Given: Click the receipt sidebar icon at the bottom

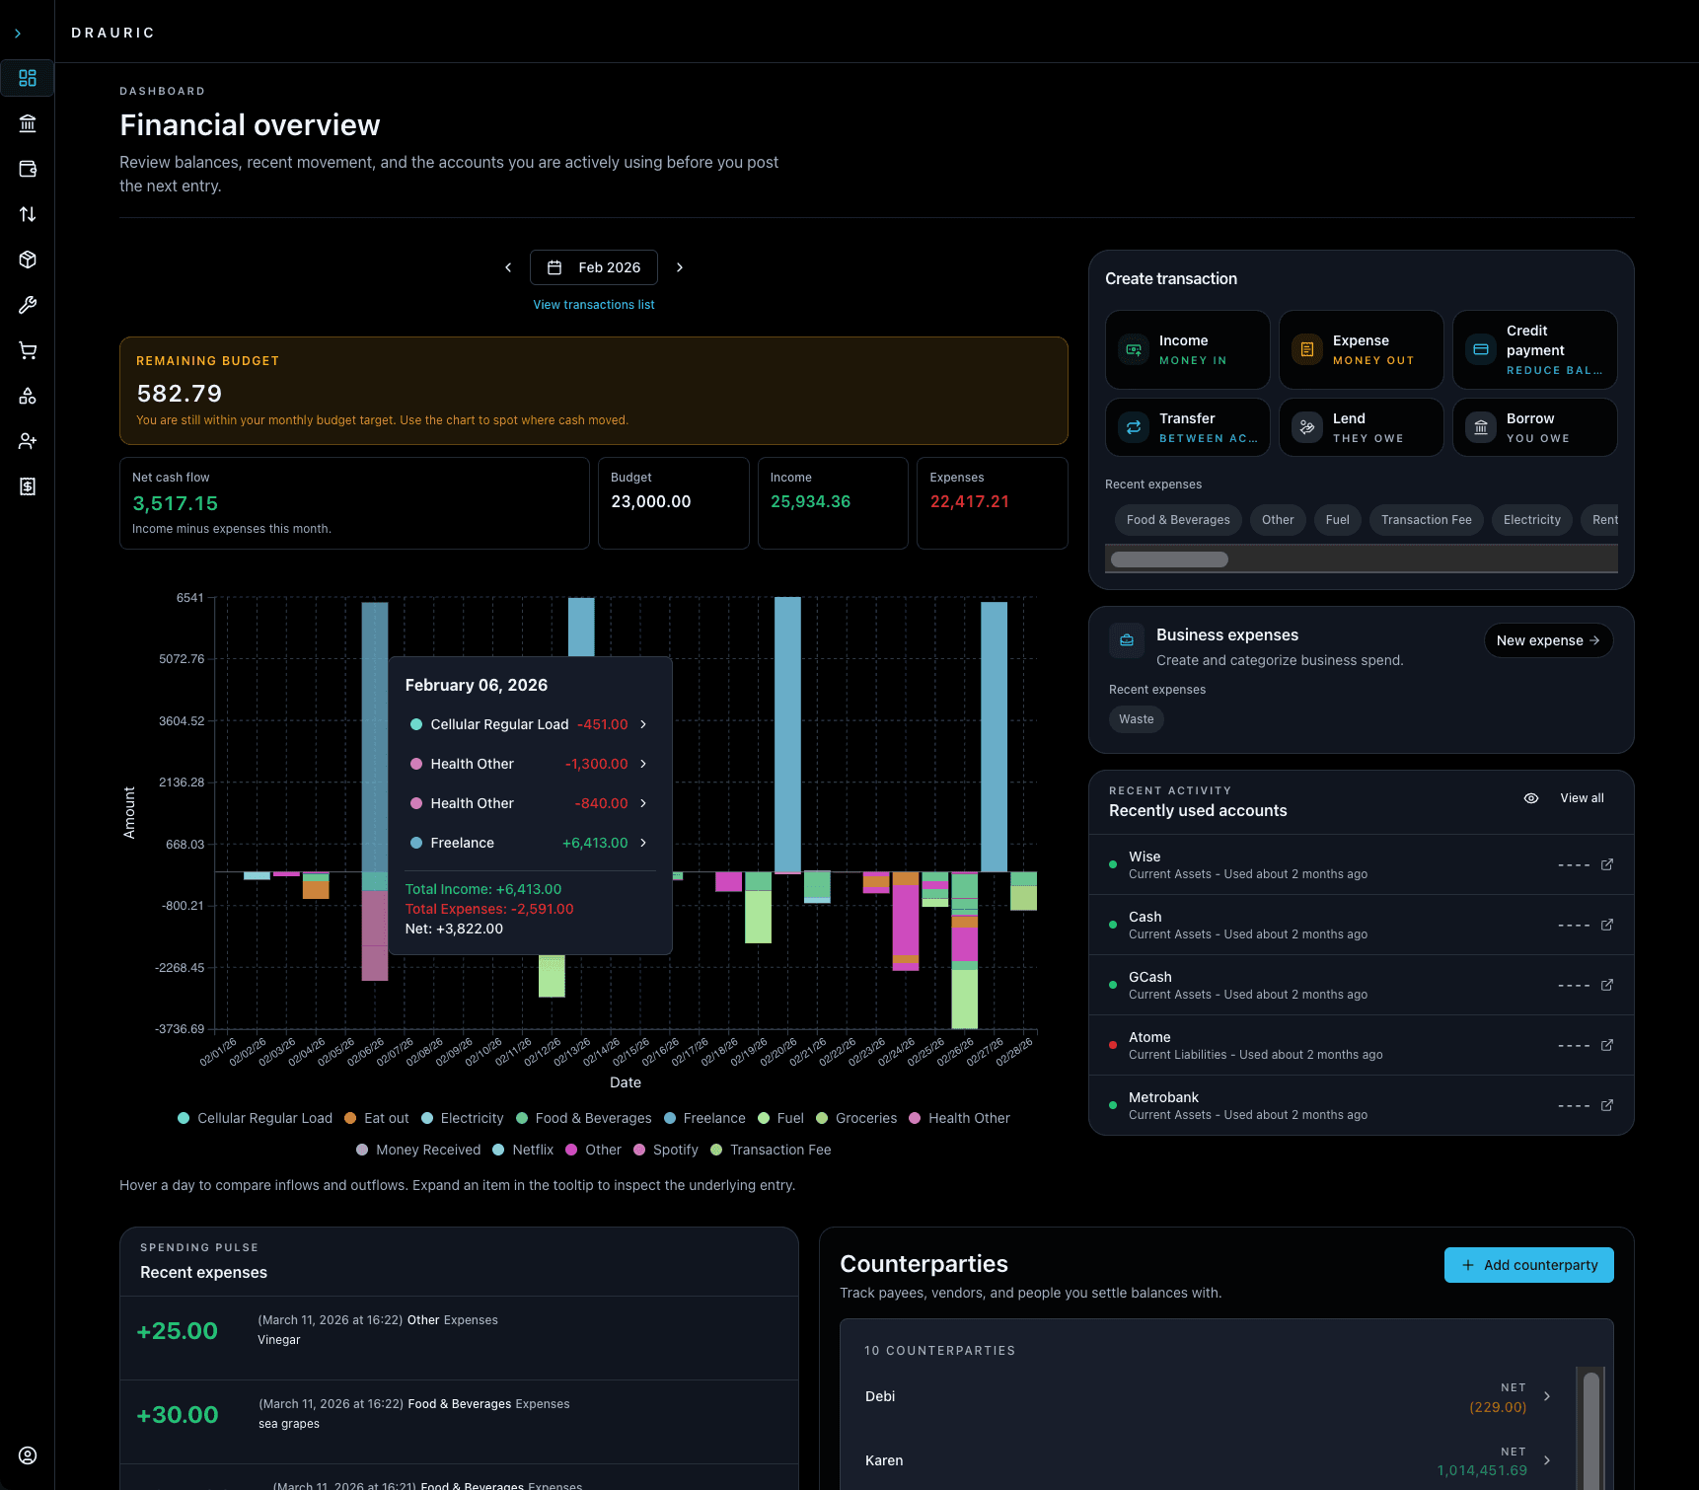Looking at the screenshot, I should [x=28, y=486].
